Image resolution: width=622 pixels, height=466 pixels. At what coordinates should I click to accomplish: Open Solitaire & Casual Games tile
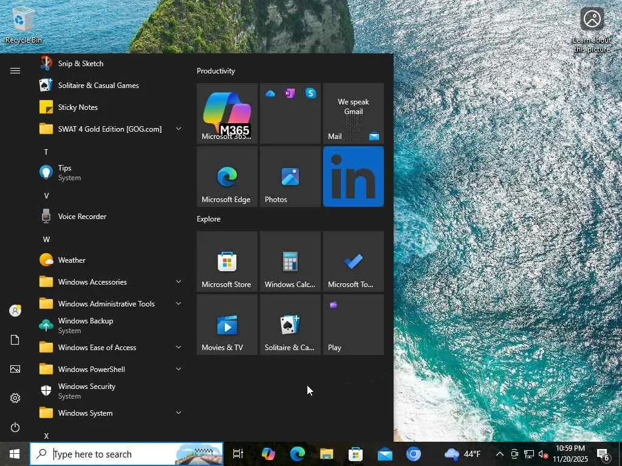coord(290,325)
